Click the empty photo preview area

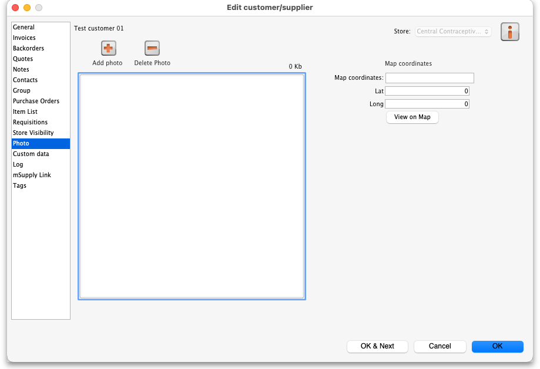(192, 186)
